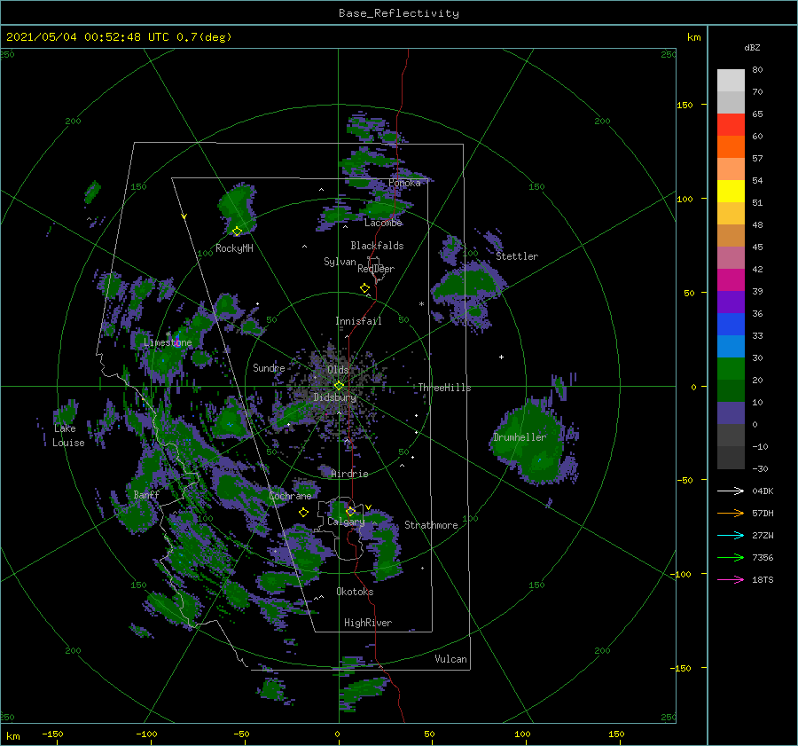Viewport: 798px width, 746px height.
Task: Click the yellow diamond marker inside Calgary
Action: pos(350,511)
